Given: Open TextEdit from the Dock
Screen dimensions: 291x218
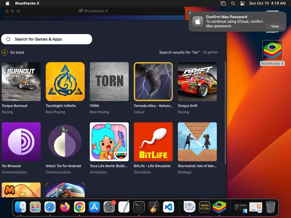Looking at the screenshot, I should 124,207.
